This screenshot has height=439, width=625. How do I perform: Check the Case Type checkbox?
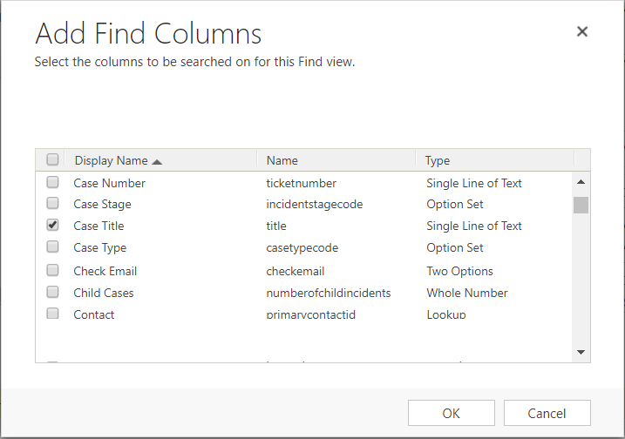(52, 247)
